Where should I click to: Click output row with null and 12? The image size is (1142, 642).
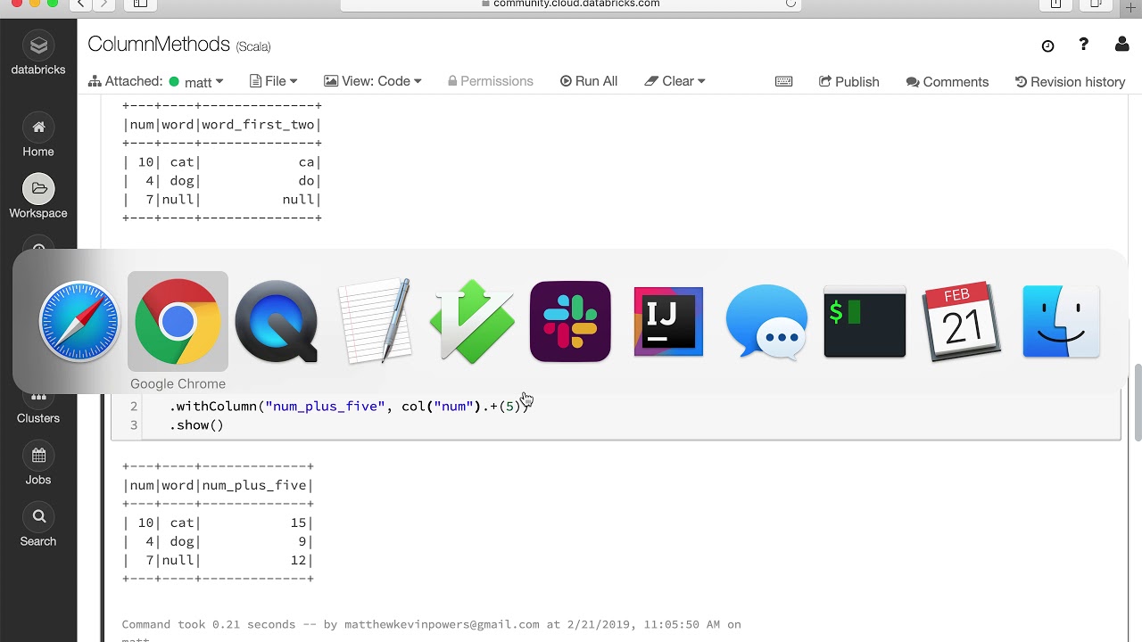click(x=219, y=561)
